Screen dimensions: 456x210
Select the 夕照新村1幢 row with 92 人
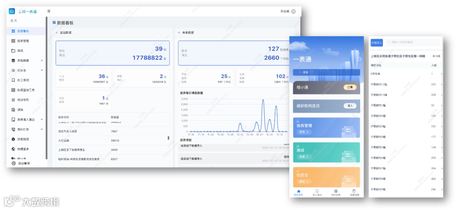coord(406,105)
